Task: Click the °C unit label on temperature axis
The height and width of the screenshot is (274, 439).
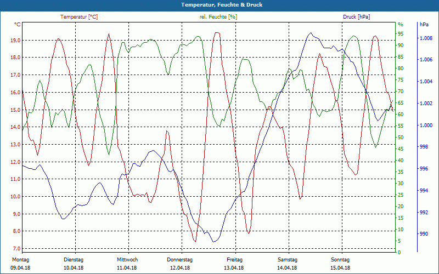Action: [x=18, y=24]
